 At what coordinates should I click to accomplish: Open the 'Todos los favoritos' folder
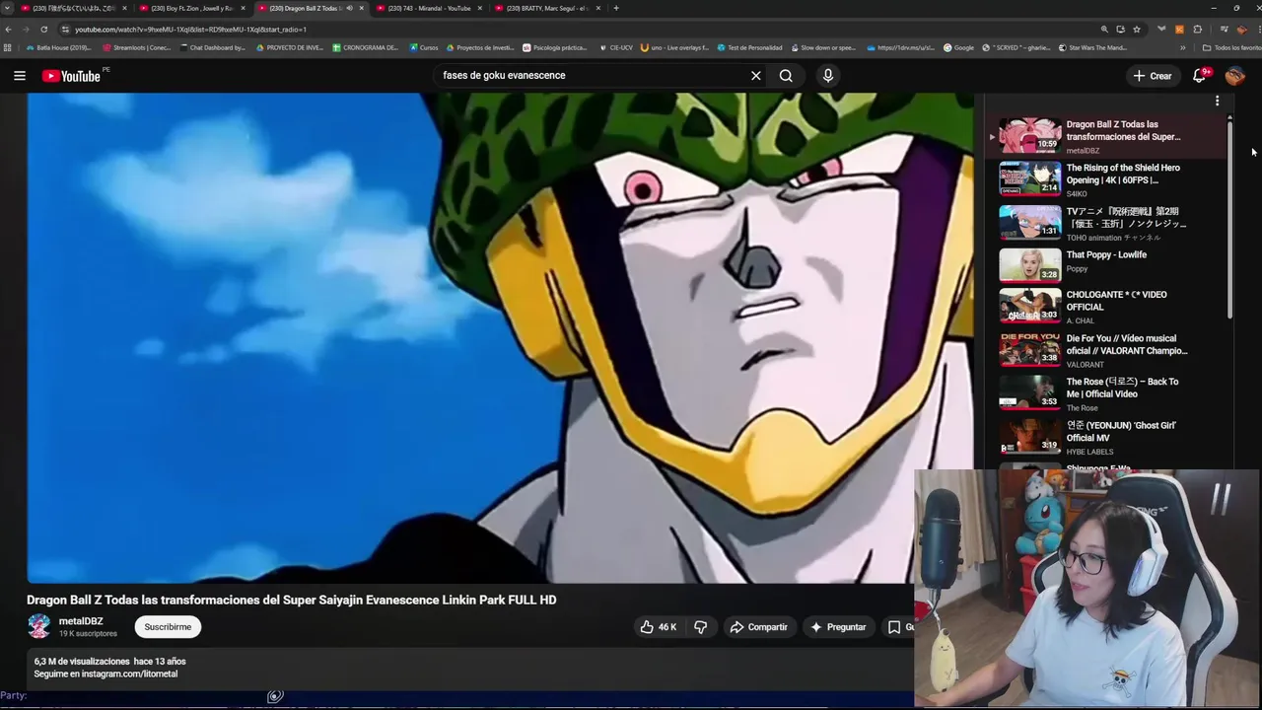1231,47
